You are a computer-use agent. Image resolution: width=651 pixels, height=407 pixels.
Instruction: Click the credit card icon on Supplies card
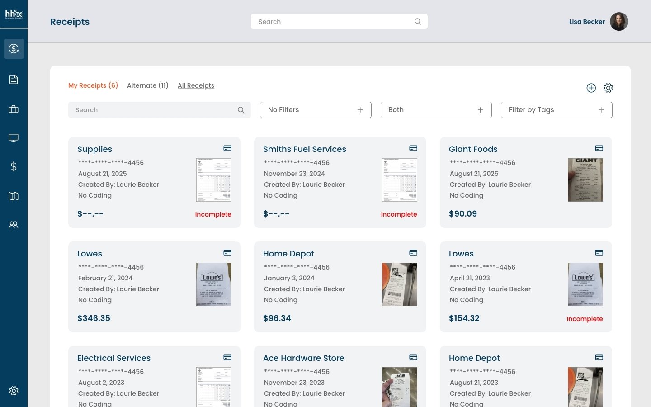(227, 148)
